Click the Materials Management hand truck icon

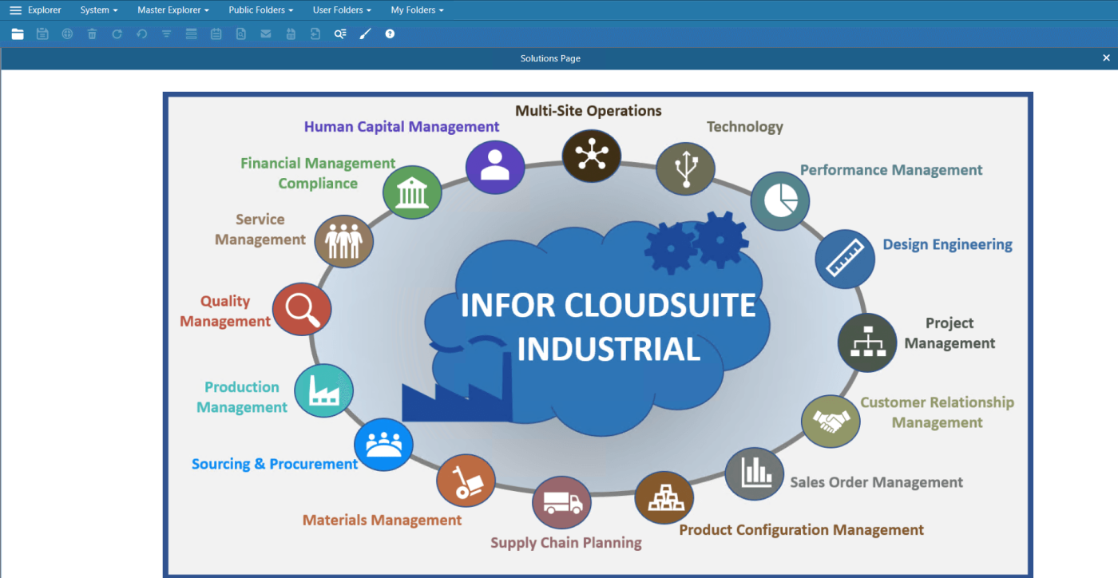(466, 481)
